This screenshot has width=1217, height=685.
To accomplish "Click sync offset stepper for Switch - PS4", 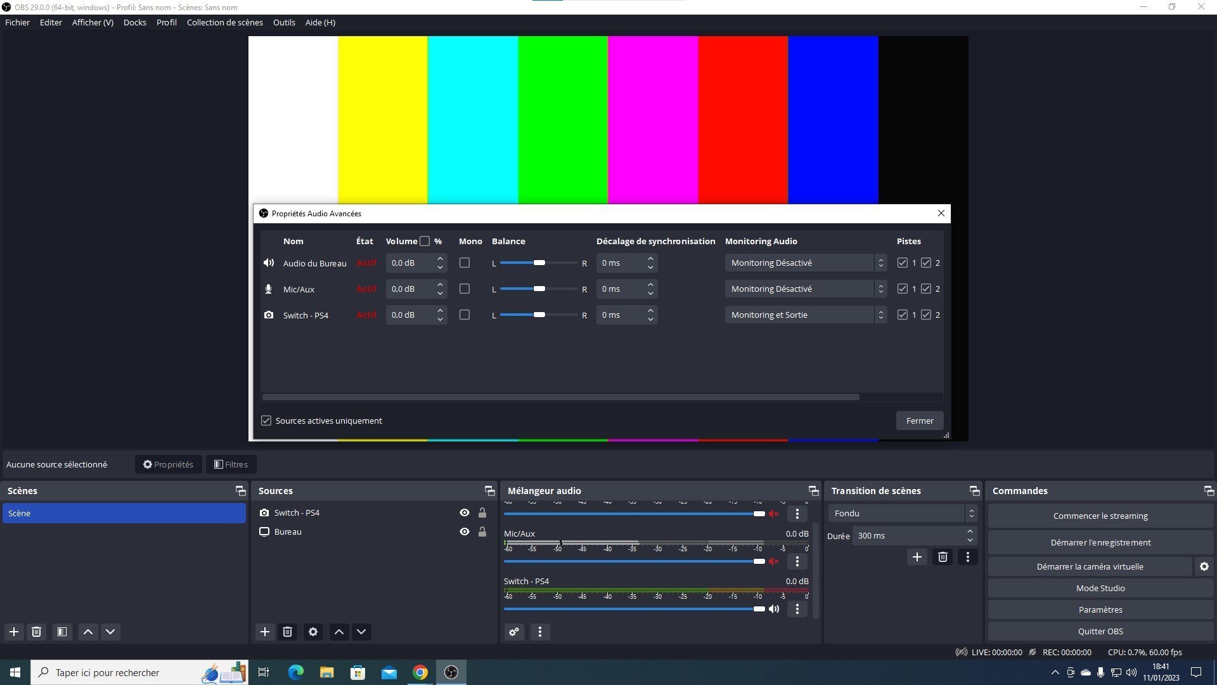I will 650,315.
